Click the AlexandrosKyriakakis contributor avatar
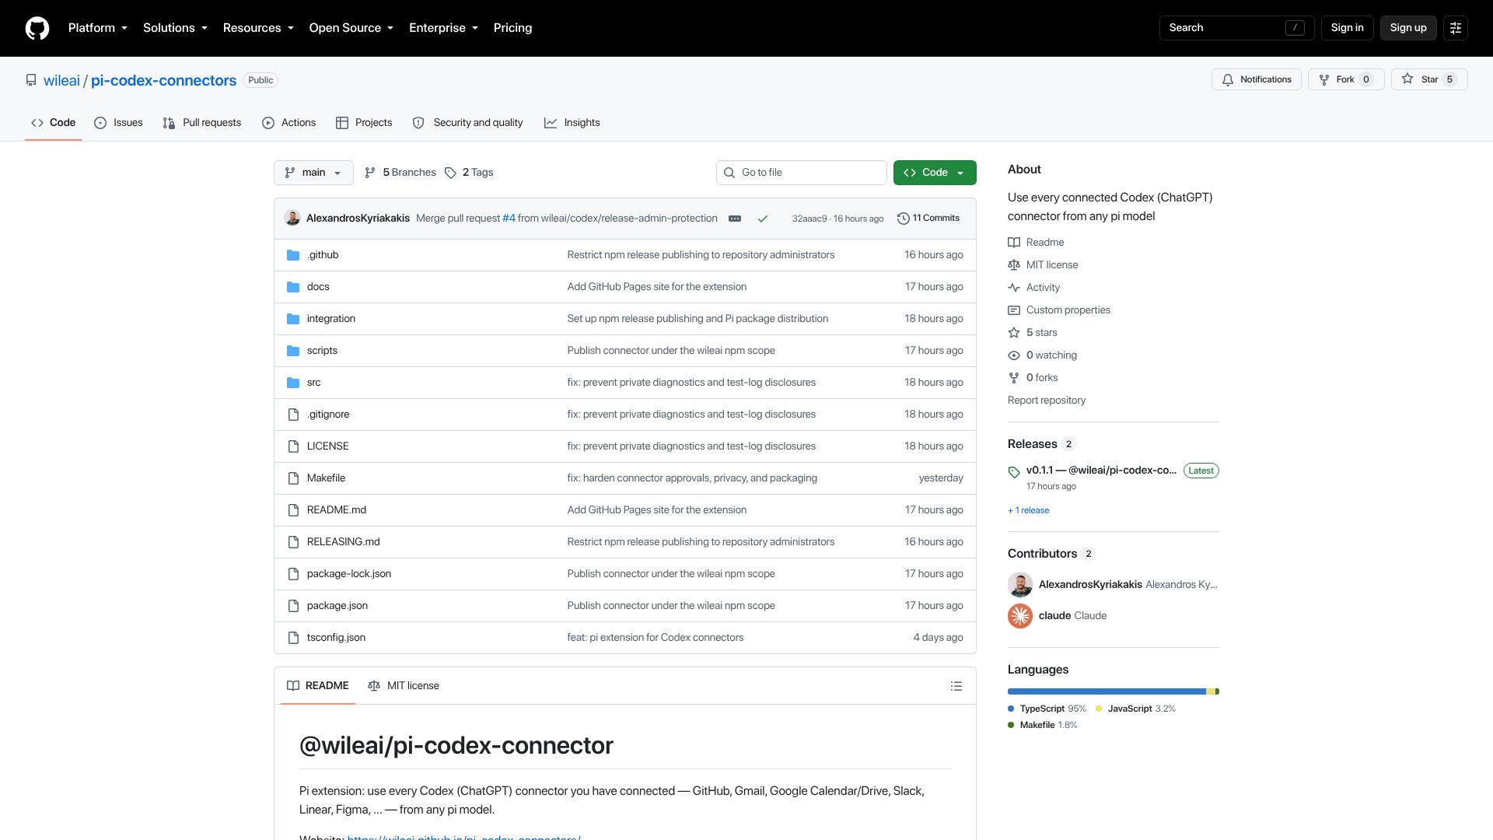 1020,585
